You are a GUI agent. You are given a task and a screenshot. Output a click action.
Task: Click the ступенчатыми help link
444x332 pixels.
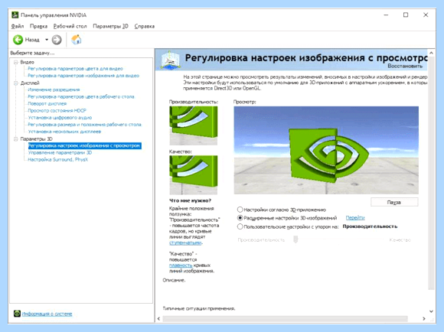click(x=185, y=242)
